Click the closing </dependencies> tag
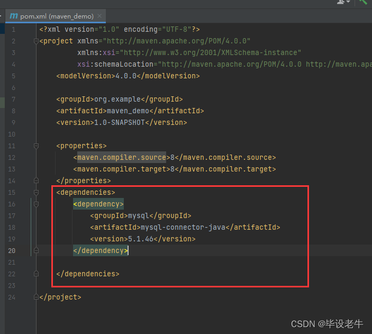The image size is (372, 334). click(x=88, y=274)
